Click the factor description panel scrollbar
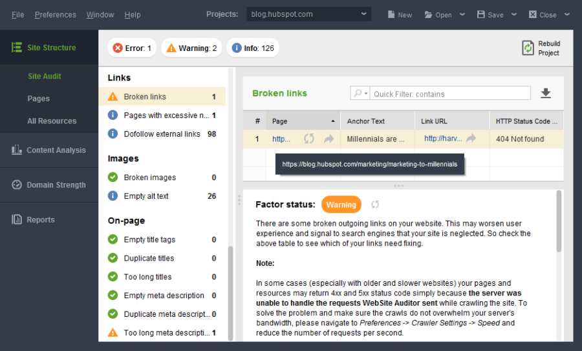 559,221
